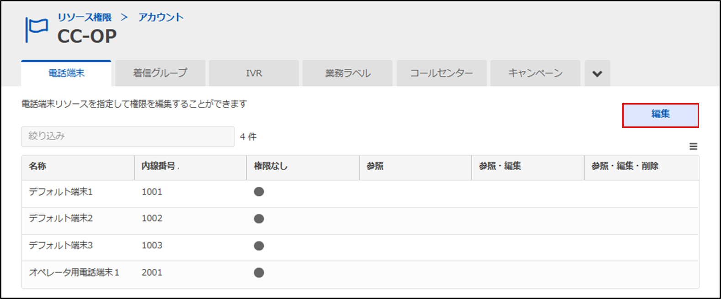The width and height of the screenshot is (721, 299).
Task: Focus the 絞り込み filter field
Action: (127, 136)
